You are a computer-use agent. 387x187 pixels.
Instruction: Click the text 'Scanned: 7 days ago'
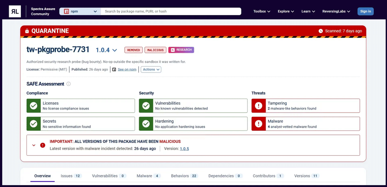(344, 31)
